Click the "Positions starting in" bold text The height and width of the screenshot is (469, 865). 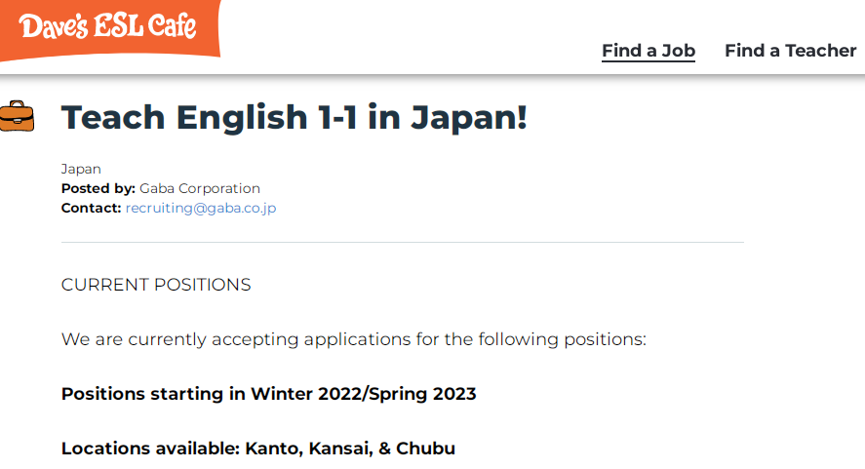pyautogui.click(x=153, y=394)
